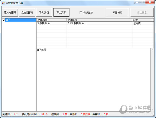The width and height of the screenshot is (156, 118).
Task: Select file 当下软件.txt in the list
Action: click(x=44, y=23)
